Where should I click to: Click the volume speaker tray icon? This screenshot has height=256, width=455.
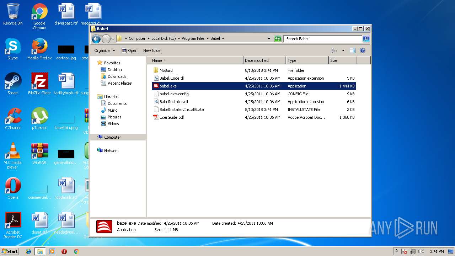coord(421,251)
